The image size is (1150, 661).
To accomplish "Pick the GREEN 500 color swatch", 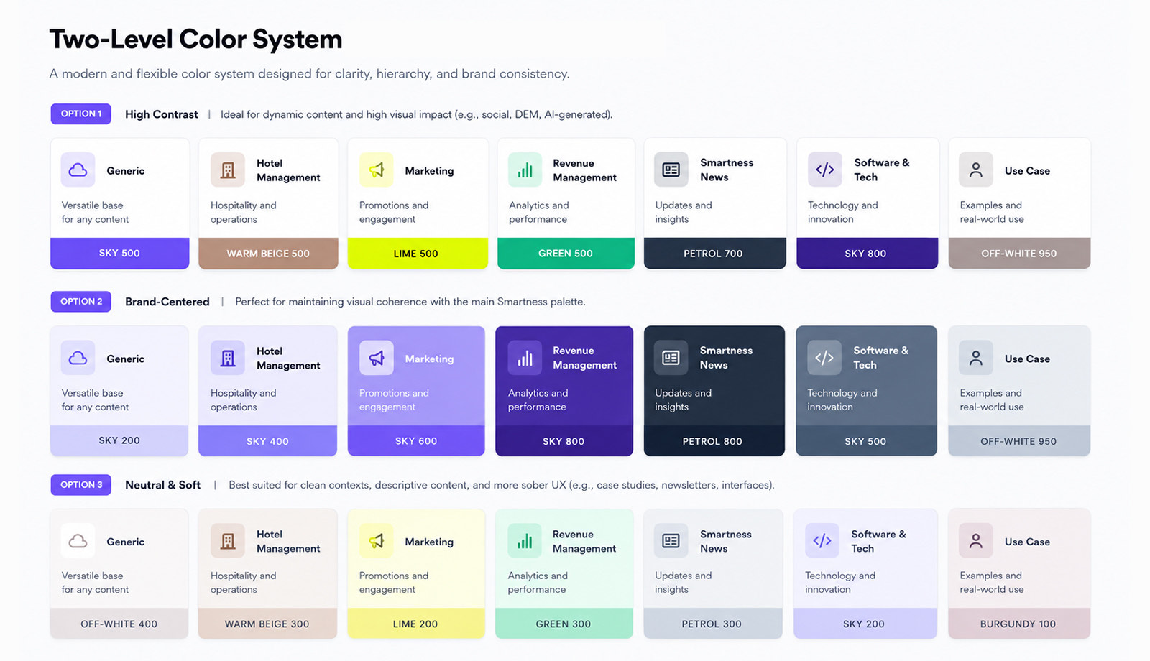I will 566,254.
